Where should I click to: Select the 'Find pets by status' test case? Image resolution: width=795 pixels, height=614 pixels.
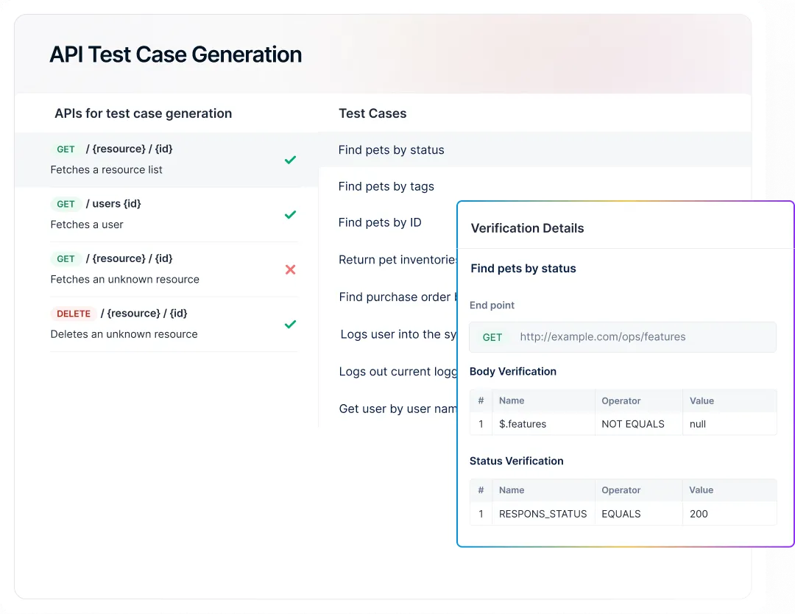pos(391,149)
